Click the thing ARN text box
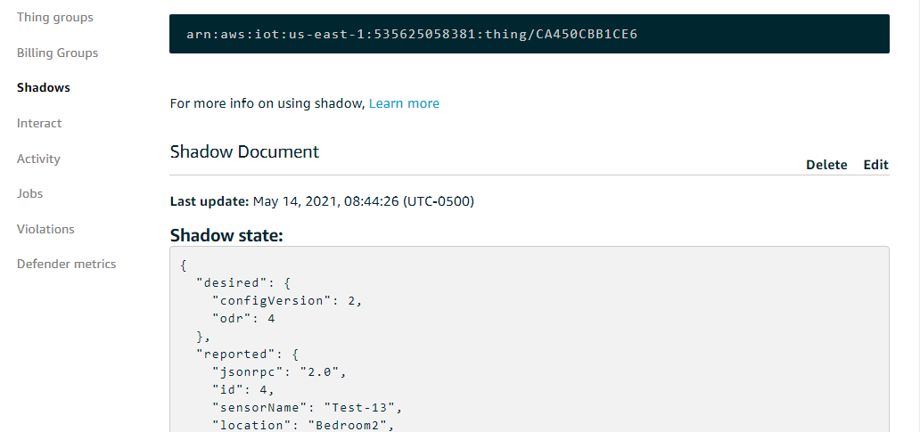The height and width of the screenshot is (432, 920). pos(529,34)
